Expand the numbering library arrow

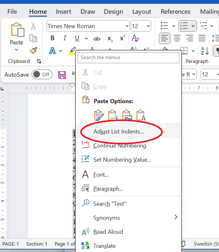[193, 26]
